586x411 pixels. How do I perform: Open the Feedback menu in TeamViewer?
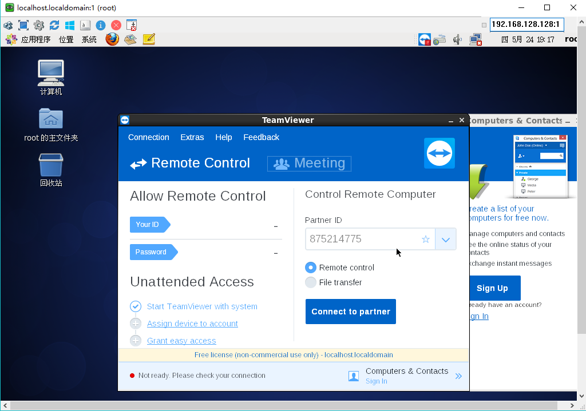tap(261, 137)
